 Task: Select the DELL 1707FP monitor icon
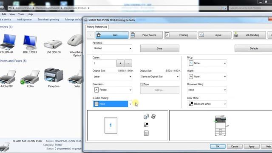pos(30,42)
